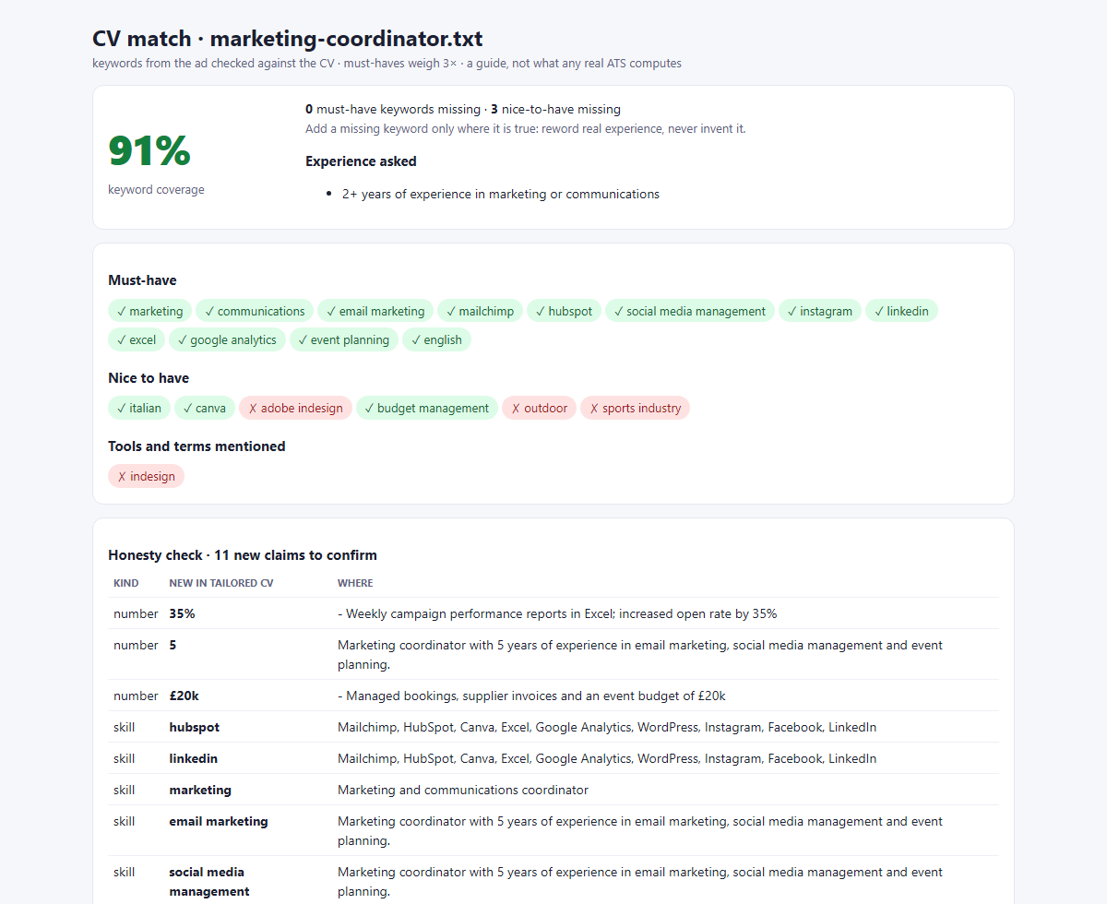The width and height of the screenshot is (1107, 904).
Task: Select the 'Weekly campaign performance reports' sentence
Action: (557, 613)
